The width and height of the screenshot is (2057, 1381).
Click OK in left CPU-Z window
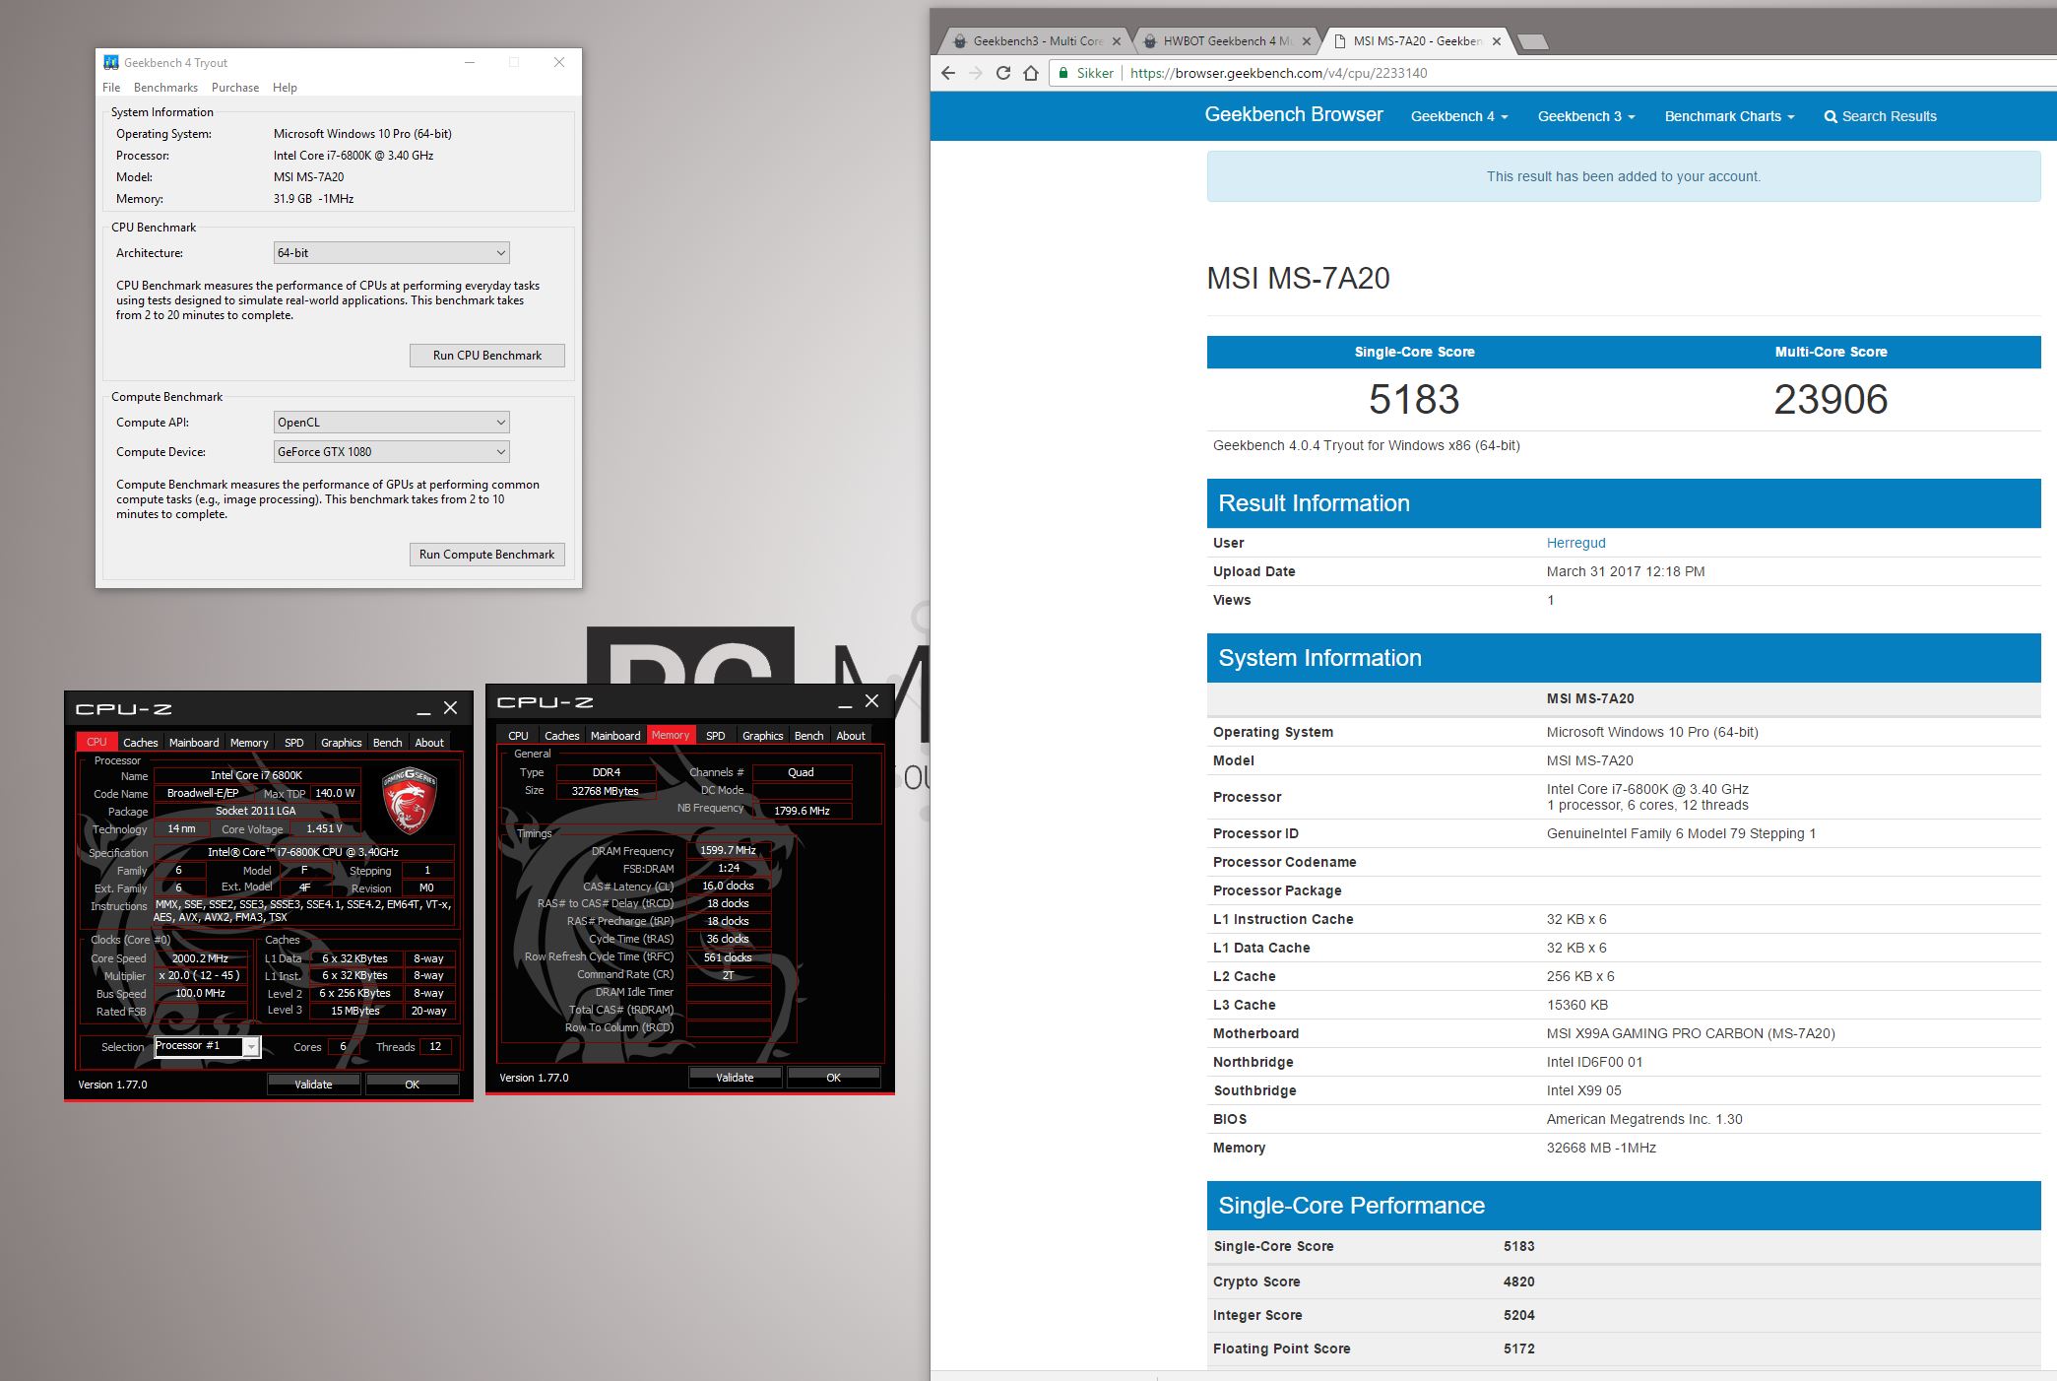(412, 1085)
